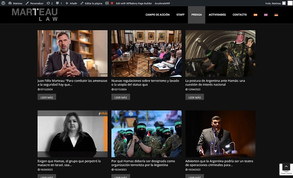The width and height of the screenshot is (293, 178).
Task: Click the user avatar in the admin bar
Action: pos(284,3)
